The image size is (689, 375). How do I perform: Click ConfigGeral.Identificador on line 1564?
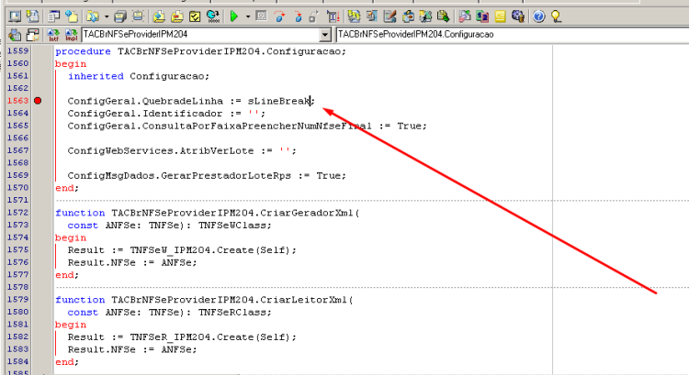145,114
